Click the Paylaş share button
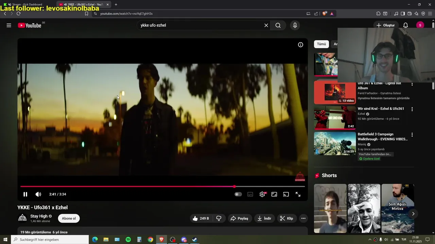This screenshot has height=244, width=435. [x=240, y=219]
